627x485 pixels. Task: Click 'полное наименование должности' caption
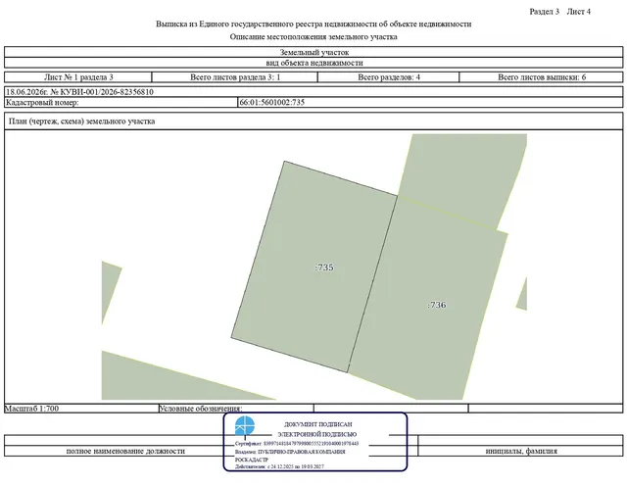tap(125, 451)
